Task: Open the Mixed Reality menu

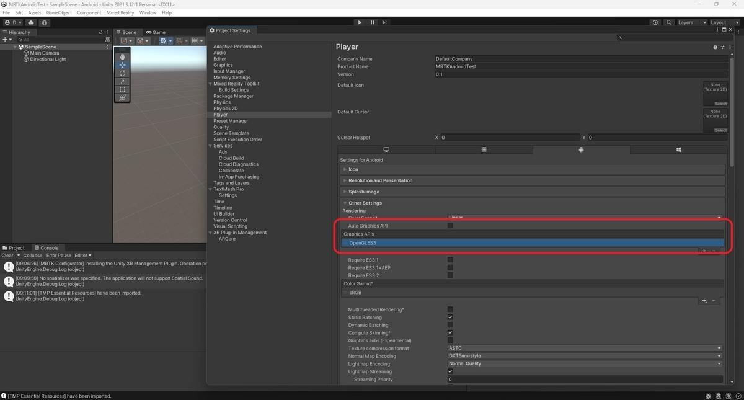Action: pyautogui.click(x=121, y=12)
